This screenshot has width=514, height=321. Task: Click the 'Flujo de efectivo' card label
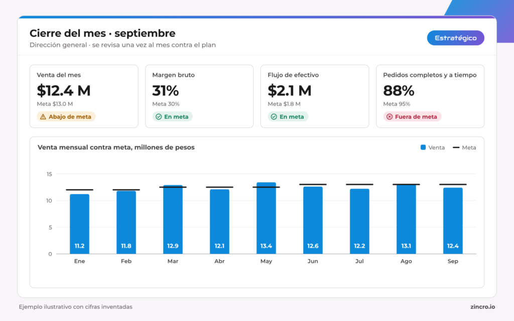click(x=293, y=75)
